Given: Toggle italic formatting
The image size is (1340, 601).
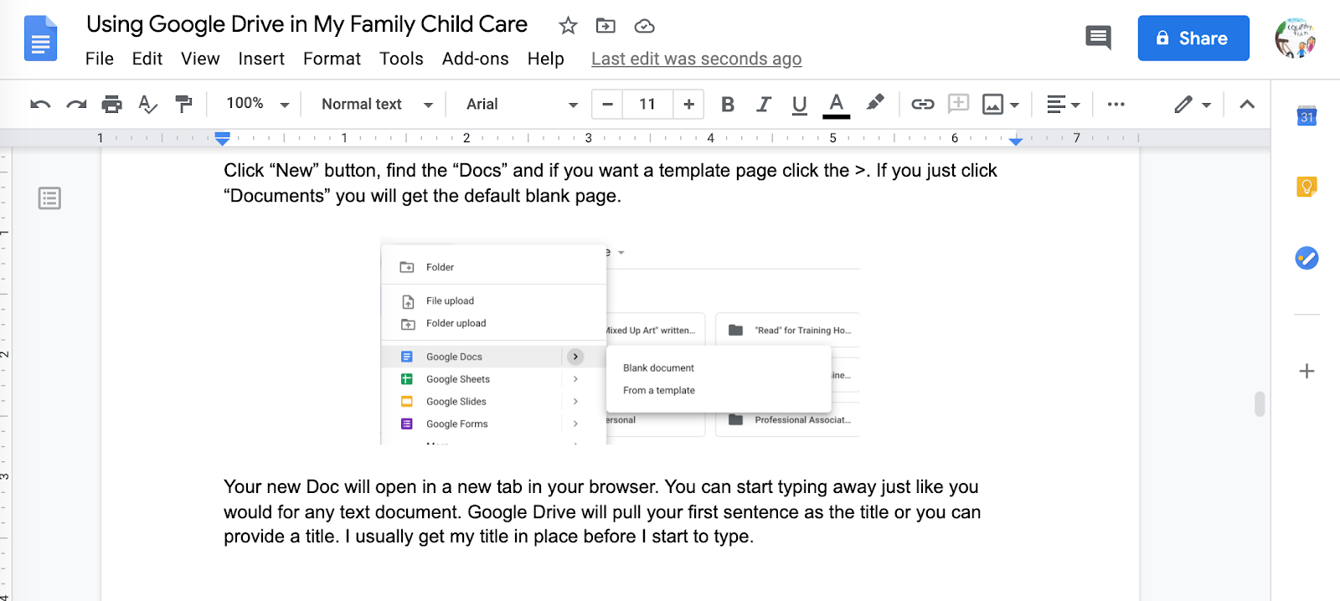Looking at the screenshot, I should (763, 105).
